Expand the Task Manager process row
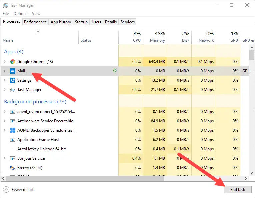The height and width of the screenshot is (198, 255). [x=5, y=90]
